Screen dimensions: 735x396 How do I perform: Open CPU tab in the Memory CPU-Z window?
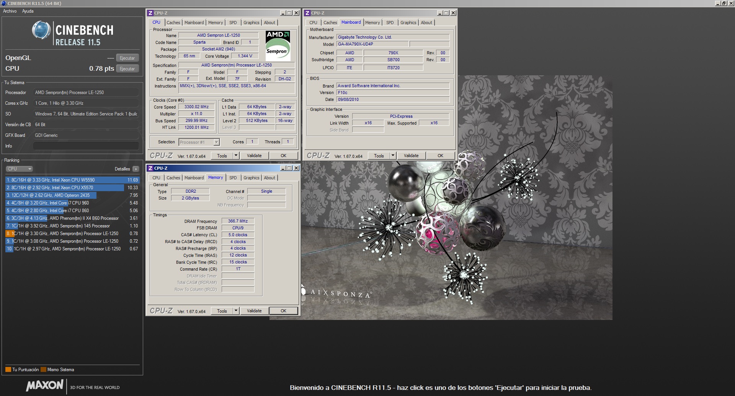[156, 178]
